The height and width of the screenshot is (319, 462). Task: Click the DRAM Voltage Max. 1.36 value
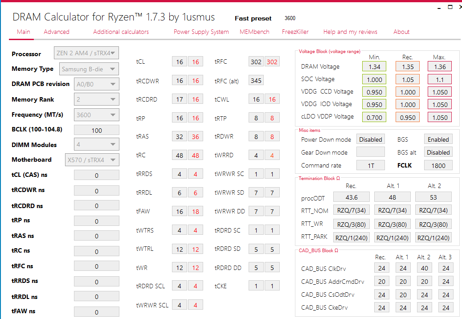(x=440, y=67)
